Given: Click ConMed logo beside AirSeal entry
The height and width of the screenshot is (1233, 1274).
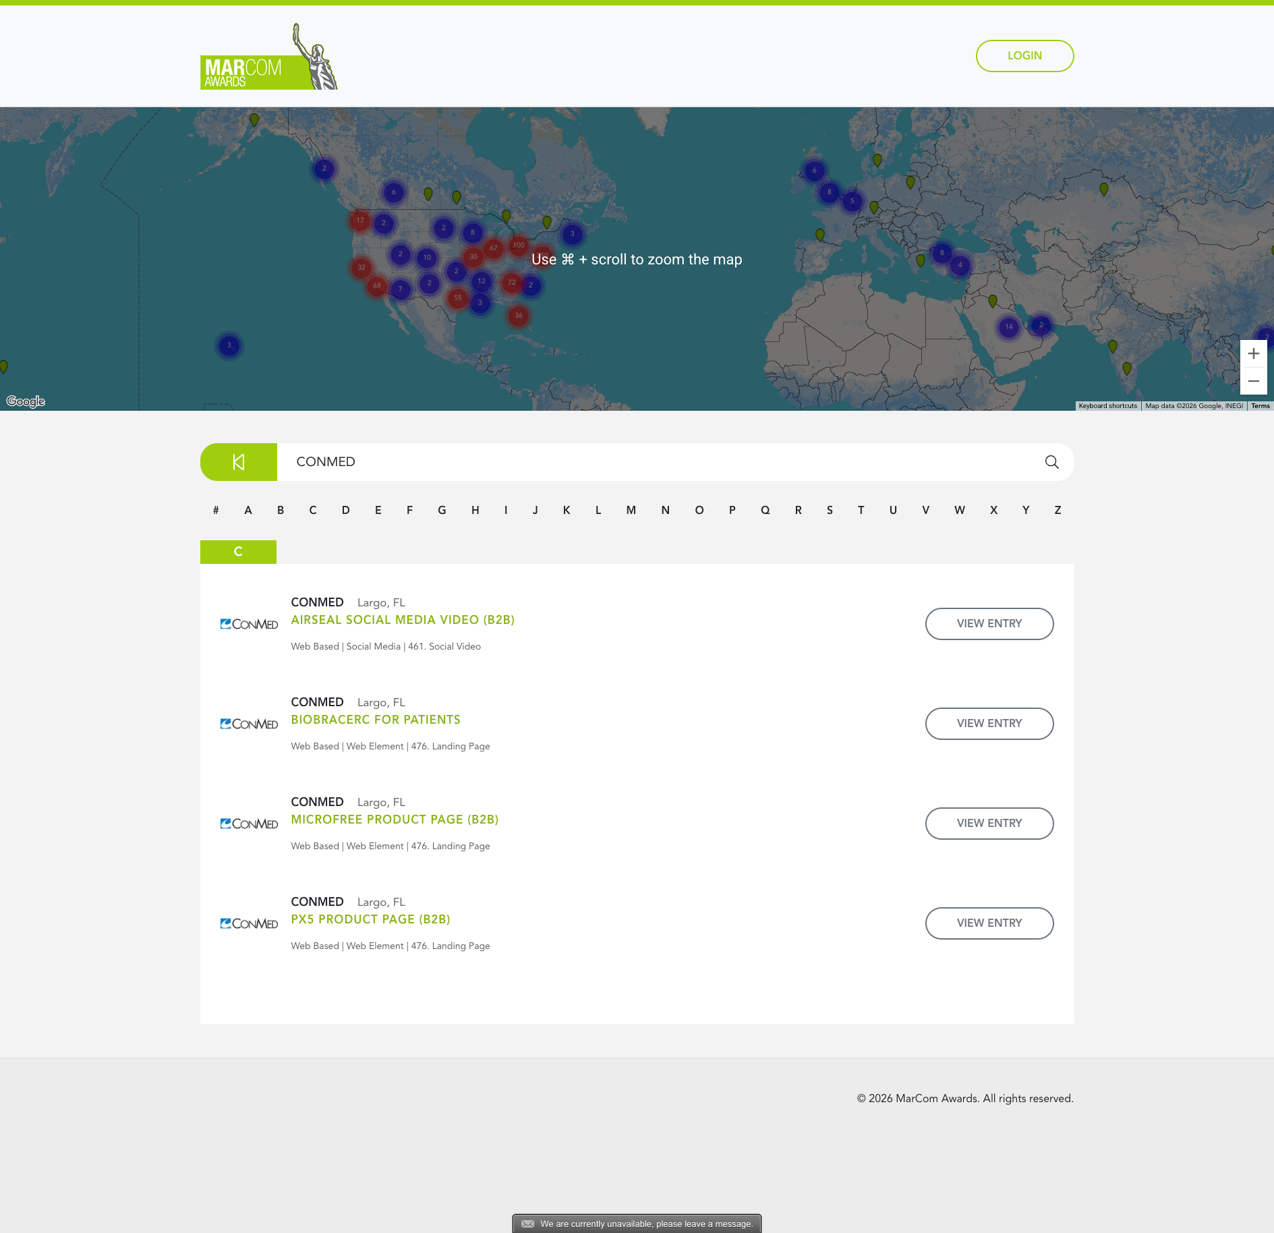Looking at the screenshot, I should [249, 624].
